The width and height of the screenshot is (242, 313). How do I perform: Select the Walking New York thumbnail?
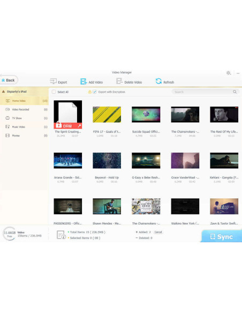[185, 206]
